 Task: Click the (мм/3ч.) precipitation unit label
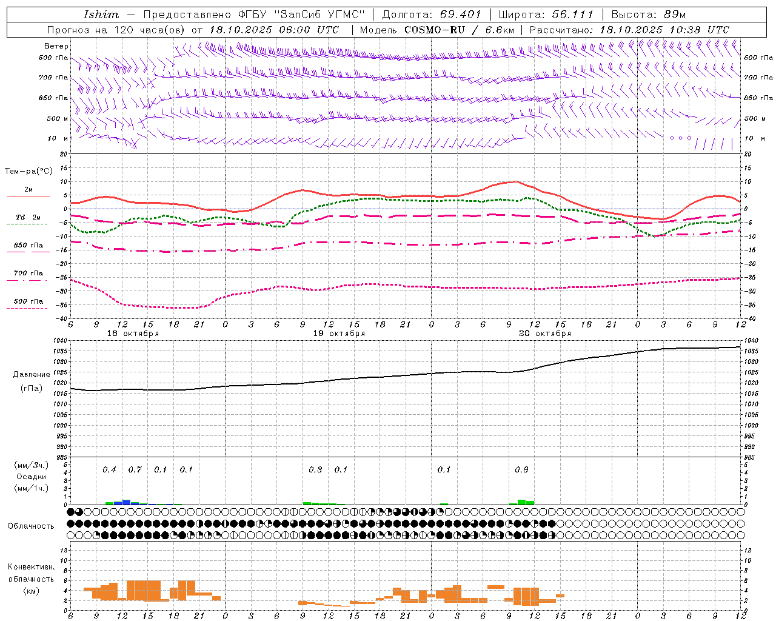(32, 466)
